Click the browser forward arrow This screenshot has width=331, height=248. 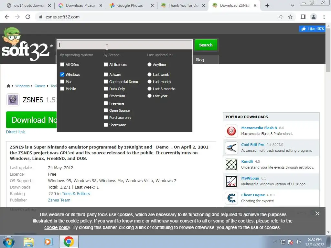click(x=17, y=17)
